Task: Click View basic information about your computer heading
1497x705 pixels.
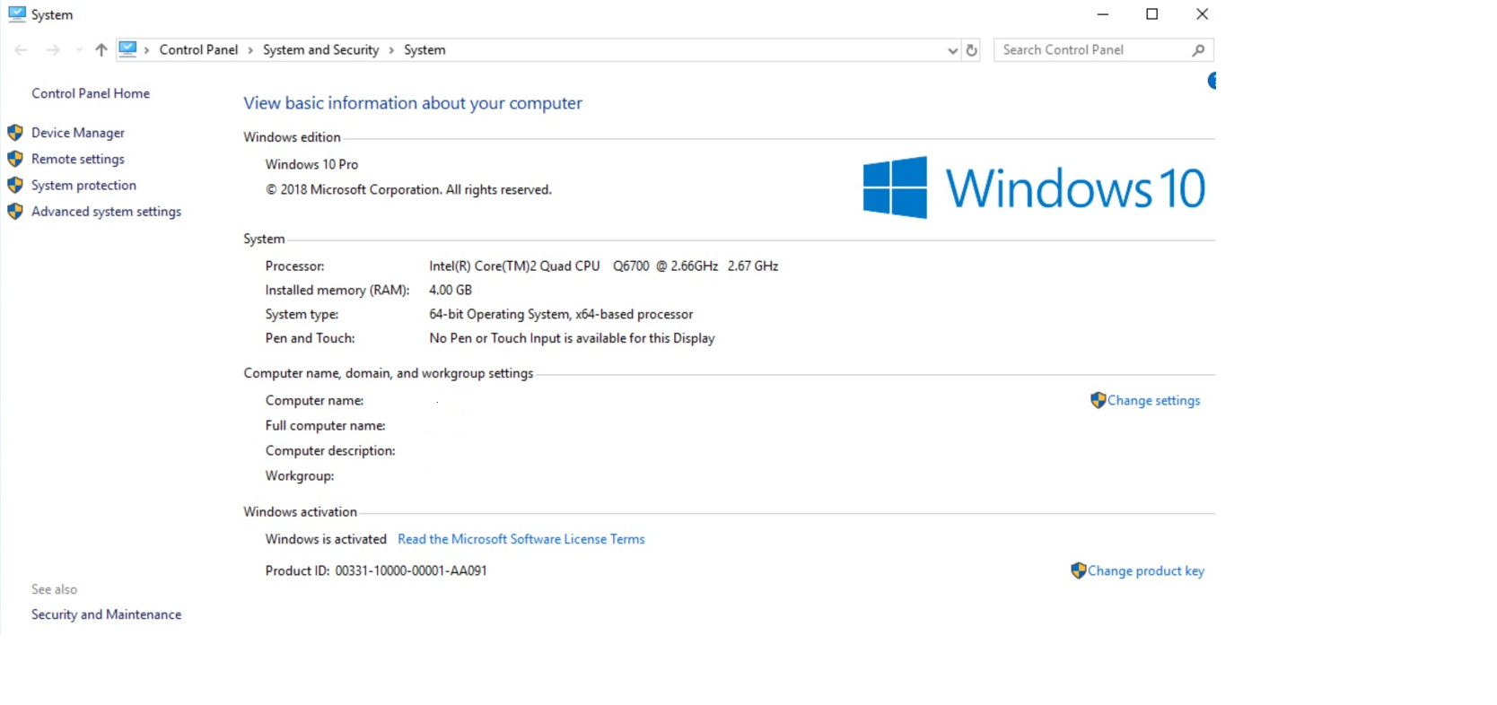Action: pyautogui.click(x=413, y=103)
